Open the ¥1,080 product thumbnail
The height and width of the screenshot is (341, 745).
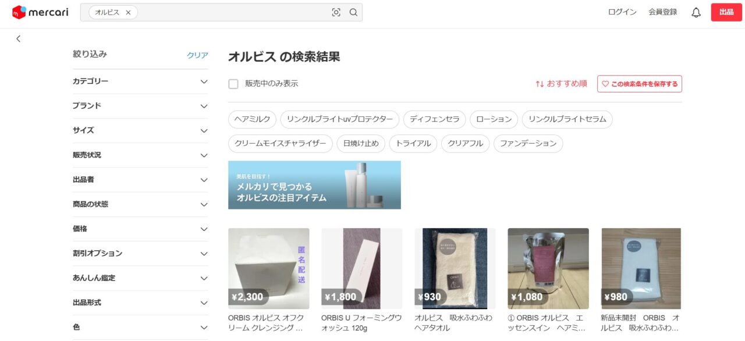(548, 268)
